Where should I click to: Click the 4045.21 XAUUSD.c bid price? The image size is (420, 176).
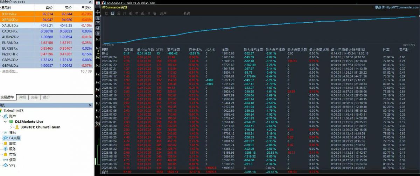(47, 25)
